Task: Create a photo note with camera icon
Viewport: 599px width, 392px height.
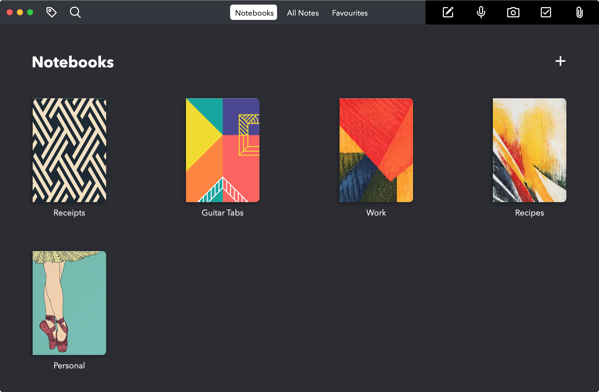Action: pos(513,12)
